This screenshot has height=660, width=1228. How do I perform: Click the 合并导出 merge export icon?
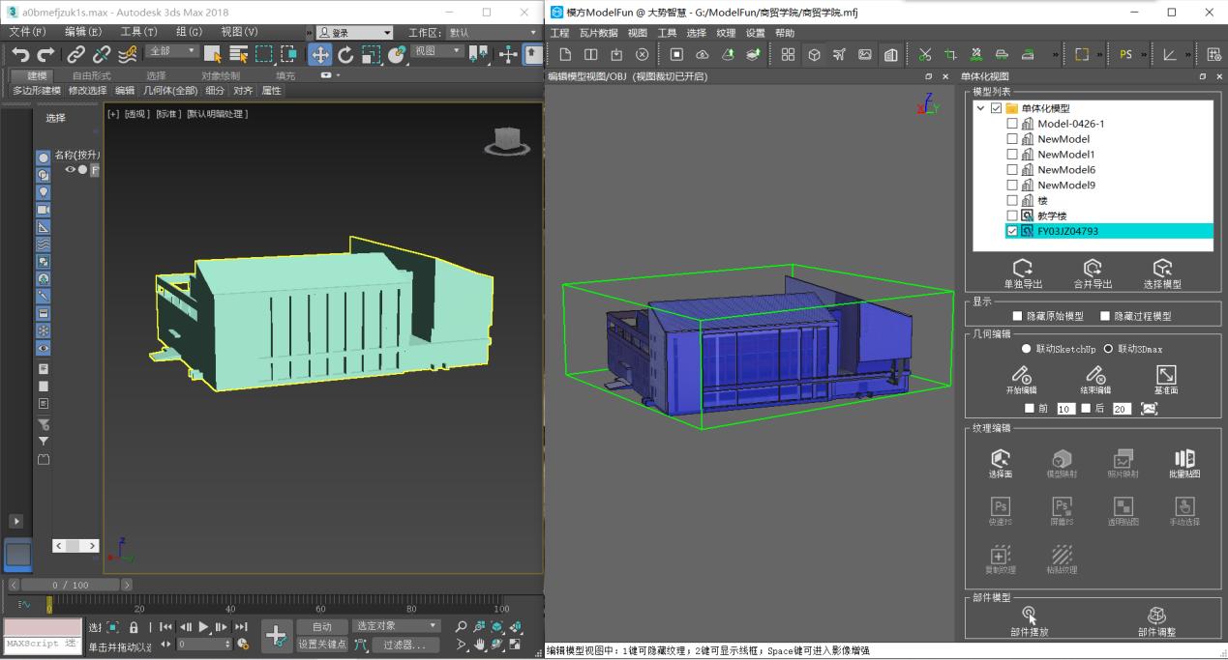click(1093, 268)
